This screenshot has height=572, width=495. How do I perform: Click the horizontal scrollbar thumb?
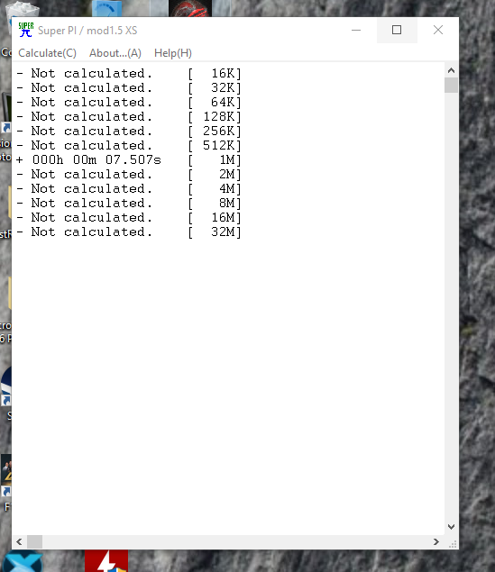(x=34, y=541)
